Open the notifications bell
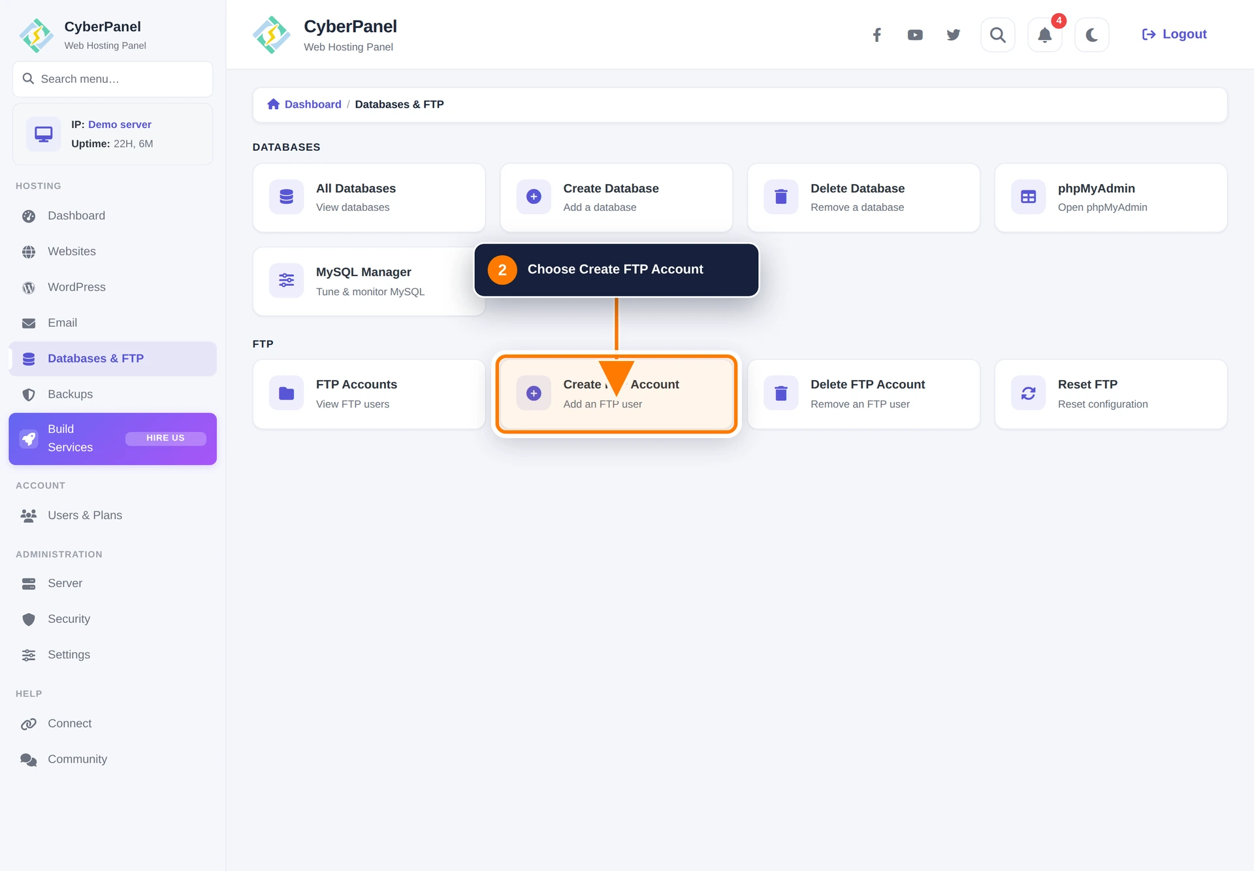The image size is (1254, 871). click(1045, 35)
